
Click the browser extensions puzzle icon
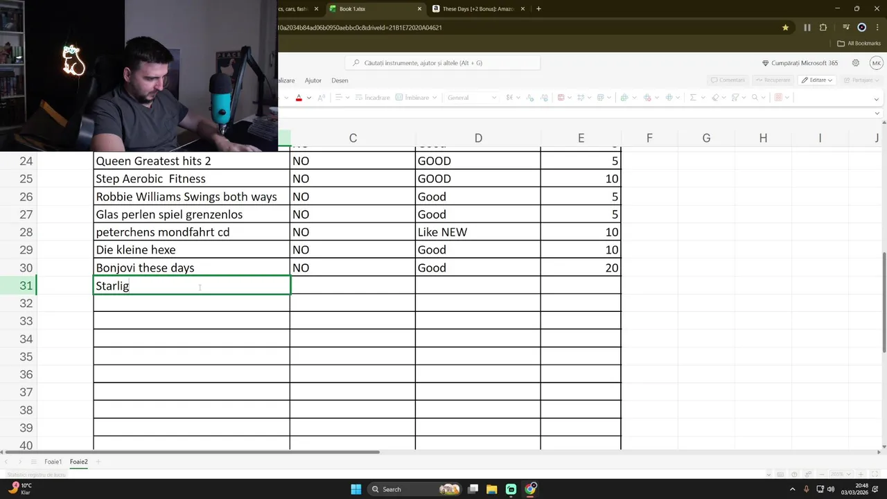click(x=823, y=28)
